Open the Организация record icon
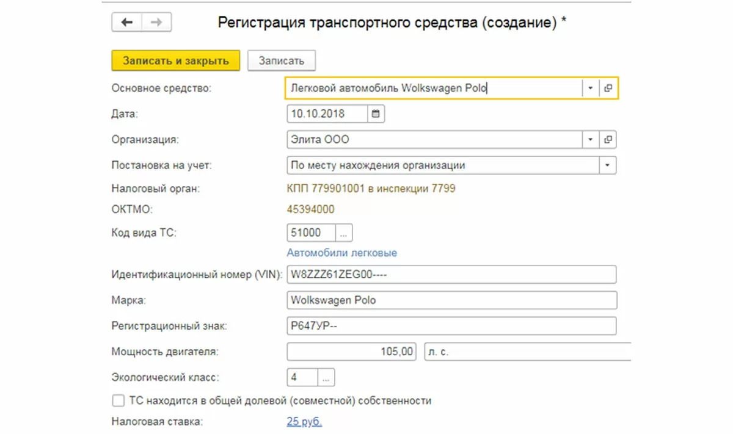Viewport: 733px width, 434px height. tap(608, 140)
